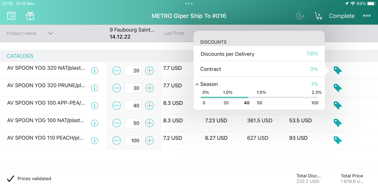Tap 93 USD discount in 110 PEACH row
378x191 pixels.
298,138
